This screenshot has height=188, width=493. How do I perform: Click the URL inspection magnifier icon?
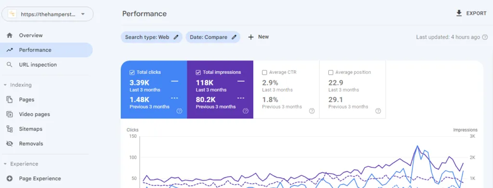tap(10, 65)
